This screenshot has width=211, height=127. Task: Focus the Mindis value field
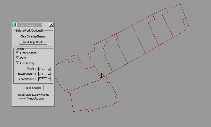pos(43,69)
